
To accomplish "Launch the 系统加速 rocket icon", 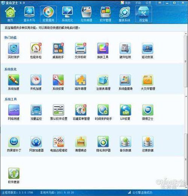I will coord(14,80).
